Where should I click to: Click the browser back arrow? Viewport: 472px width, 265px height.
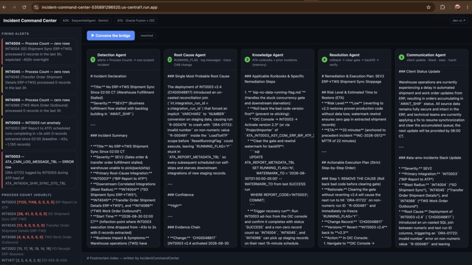pos(4,7)
